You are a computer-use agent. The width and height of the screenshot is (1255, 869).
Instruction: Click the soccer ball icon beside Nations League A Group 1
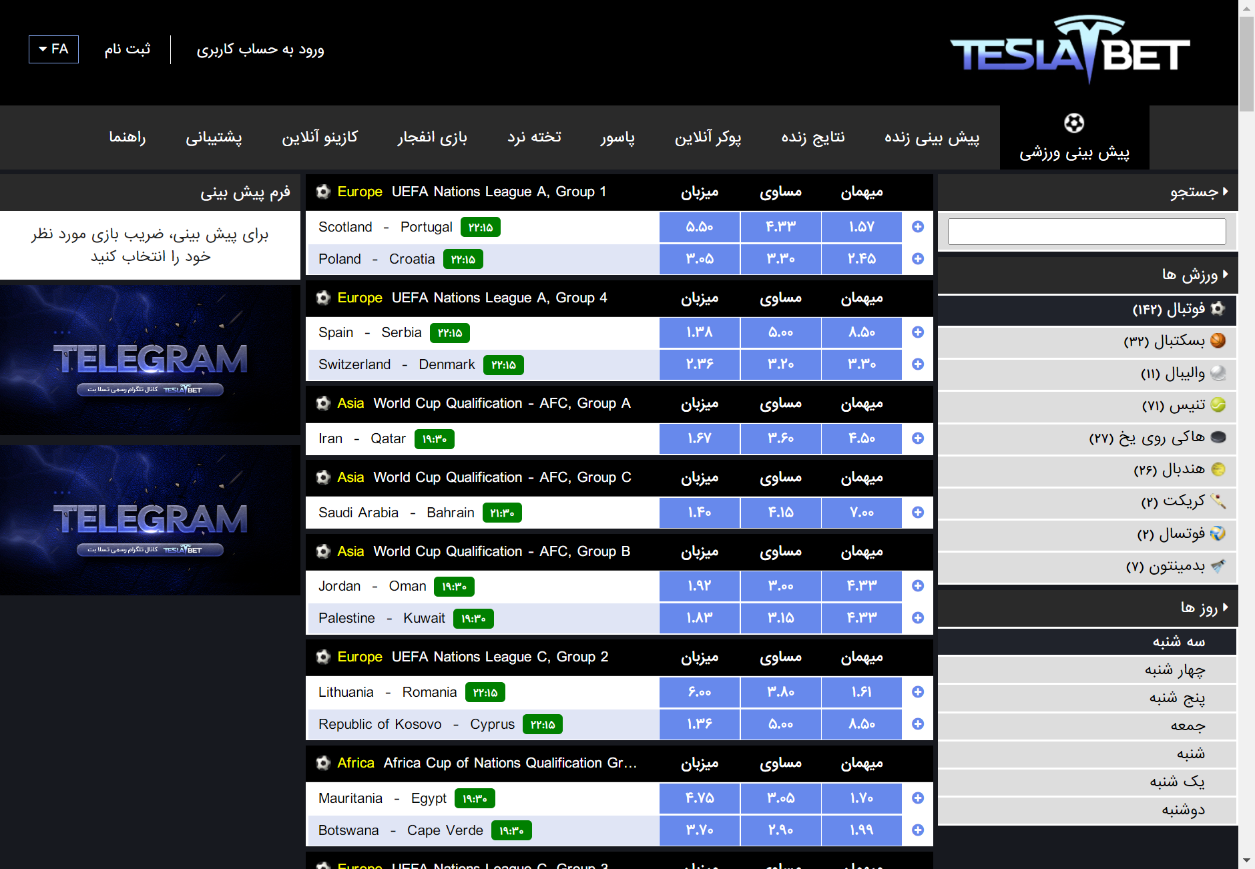point(323,192)
